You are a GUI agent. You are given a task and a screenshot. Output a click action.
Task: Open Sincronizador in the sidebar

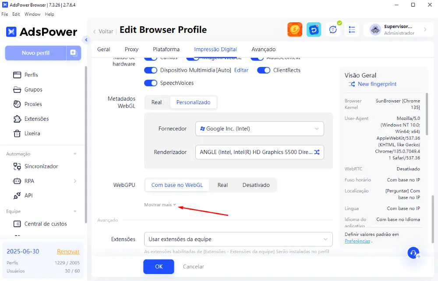[36, 166]
